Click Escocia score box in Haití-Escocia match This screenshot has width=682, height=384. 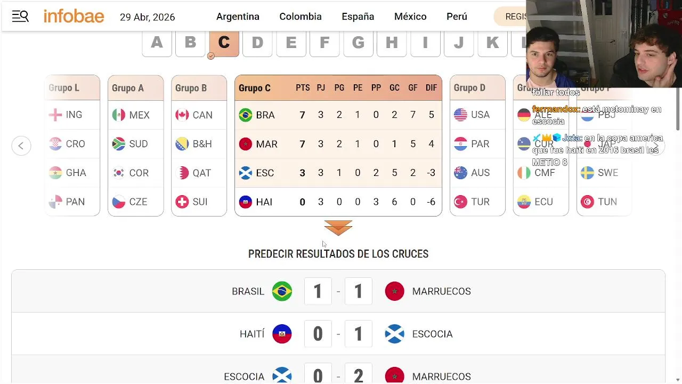pos(359,334)
